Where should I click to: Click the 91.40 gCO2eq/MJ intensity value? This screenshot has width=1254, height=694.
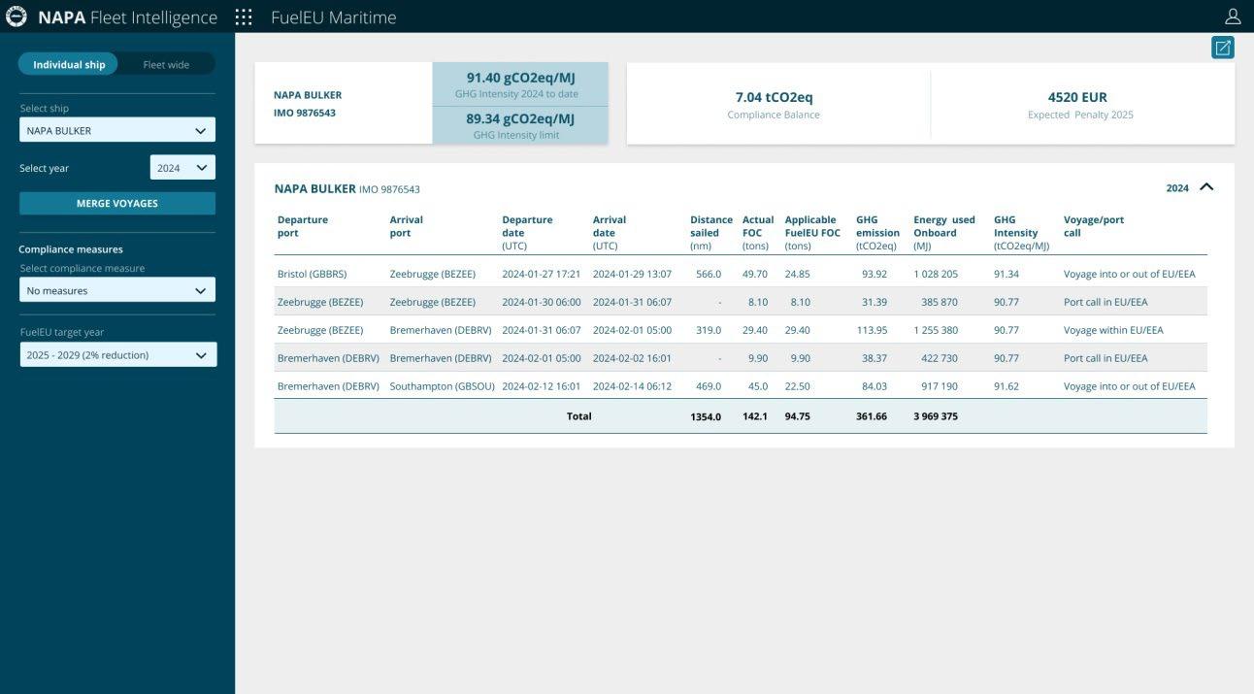tap(520, 78)
